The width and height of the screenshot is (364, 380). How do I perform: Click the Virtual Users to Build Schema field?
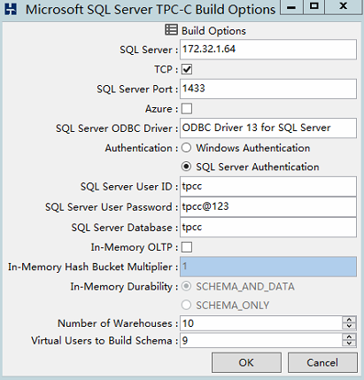[261, 340]
